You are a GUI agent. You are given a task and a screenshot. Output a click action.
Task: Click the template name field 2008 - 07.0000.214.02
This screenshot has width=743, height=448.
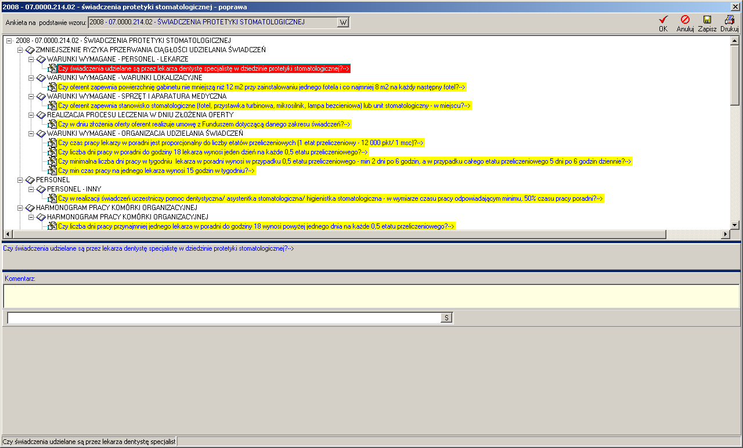point(212,22)
